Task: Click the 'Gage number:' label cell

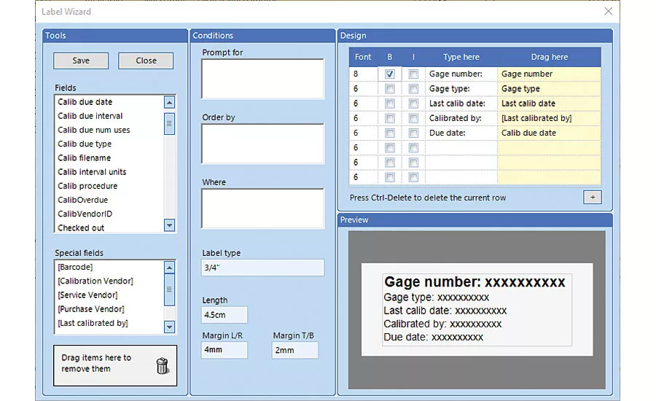Action: pos(461,74)
